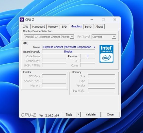Click the disabled maximize button of CPU-Z
The height and width of the screenshot is (133, 143).
click(x=103, y=20)
